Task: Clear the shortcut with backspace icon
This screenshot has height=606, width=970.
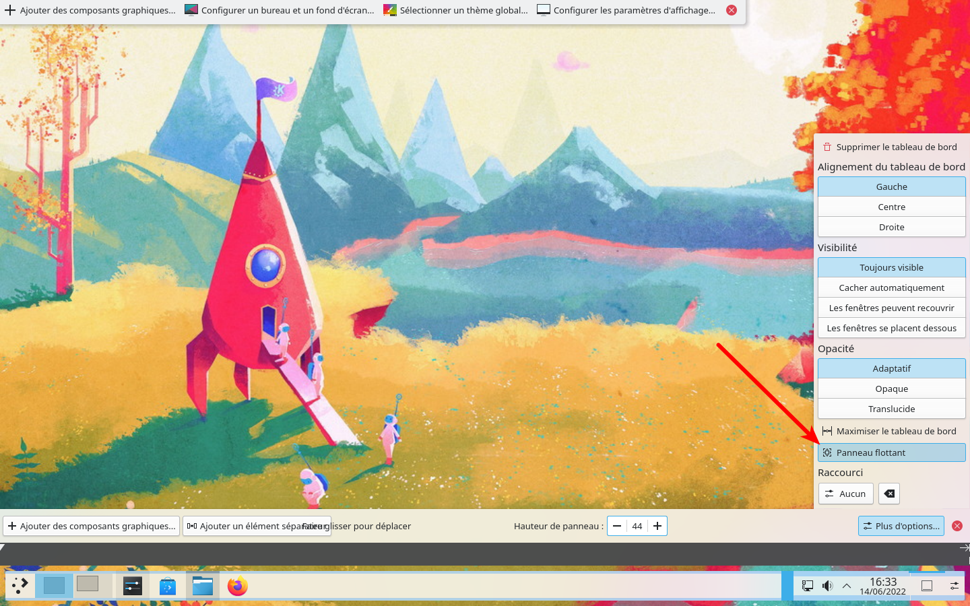Action: pyautogui.click(x=889, y=494)
